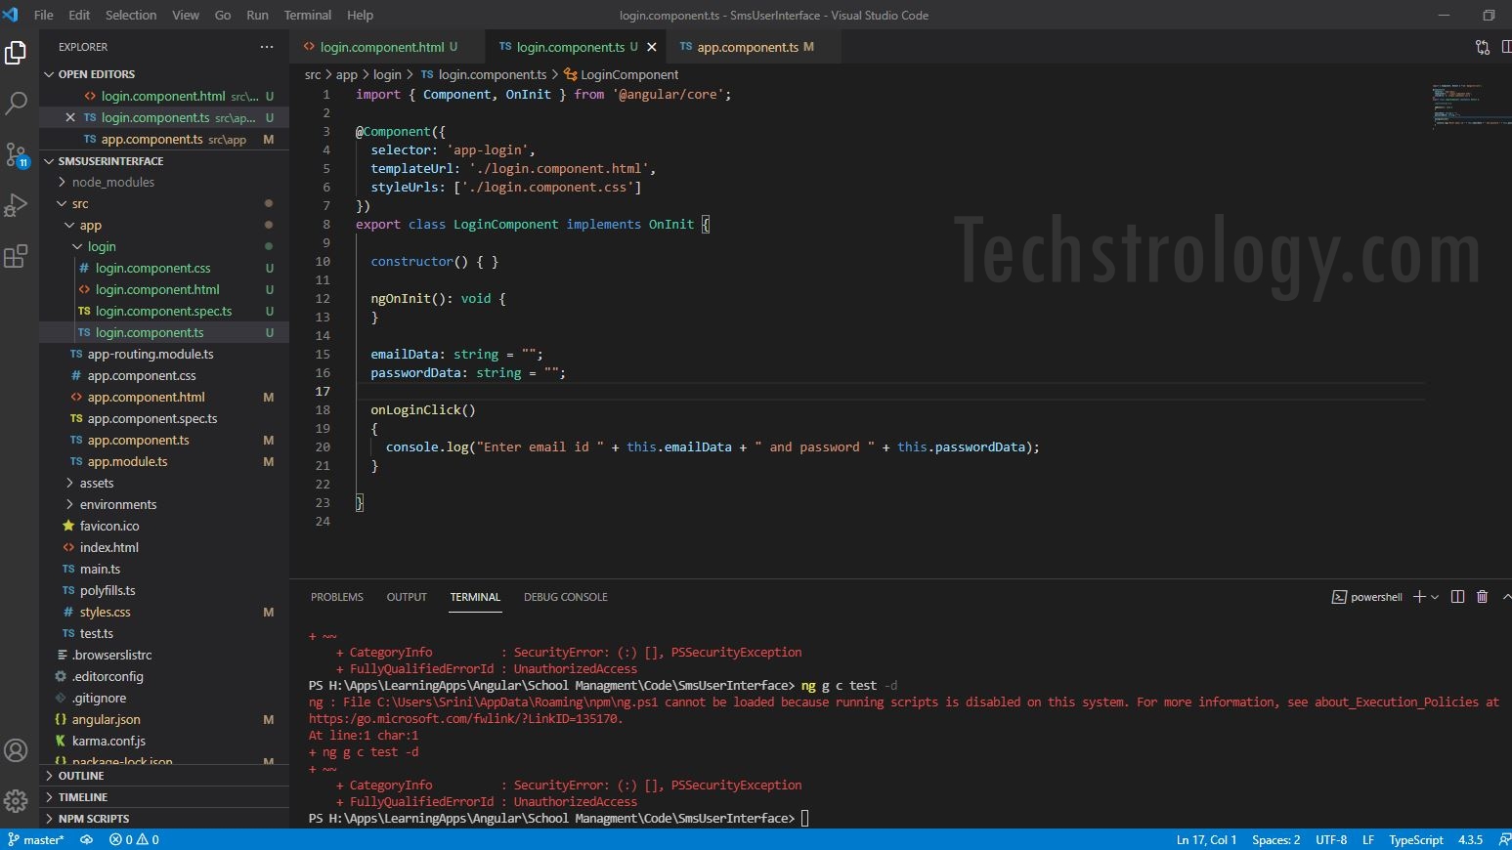Open the Accounts menu icon
Viewport: 1512px width, 850px height.
tap(16, 750)
